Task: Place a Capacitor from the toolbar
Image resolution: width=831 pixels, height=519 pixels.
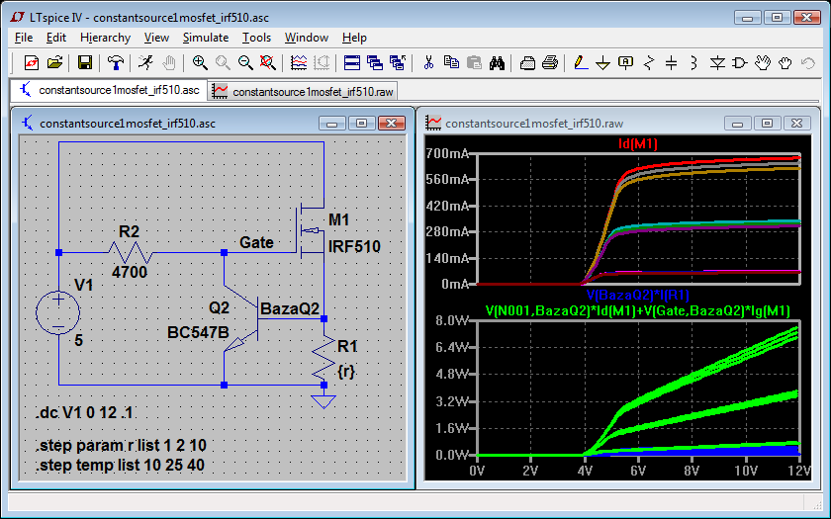Action: coord(672,63)
